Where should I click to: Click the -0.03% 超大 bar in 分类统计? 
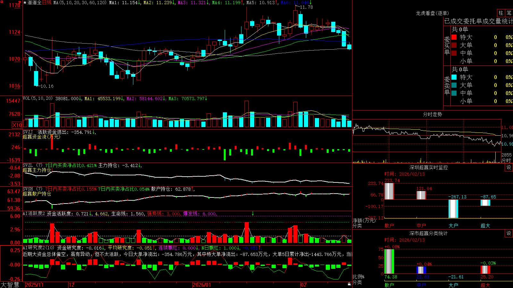485,270
